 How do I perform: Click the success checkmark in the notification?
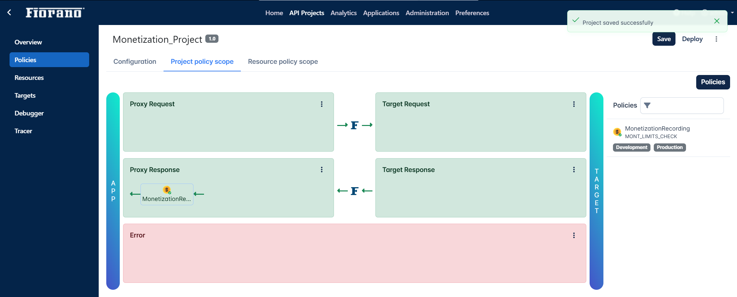pyautogui.click(x=576, y=20)
